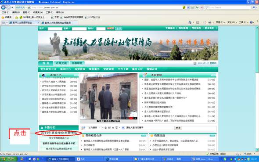Open the Favorites star button
259x162 pixels.
coord(3,17)
